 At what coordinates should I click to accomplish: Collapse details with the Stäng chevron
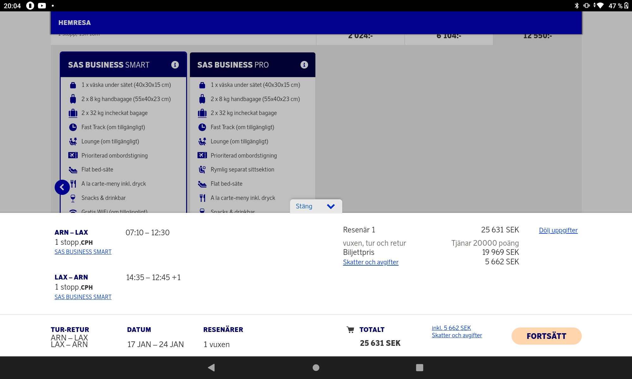[x=331, y=206]
